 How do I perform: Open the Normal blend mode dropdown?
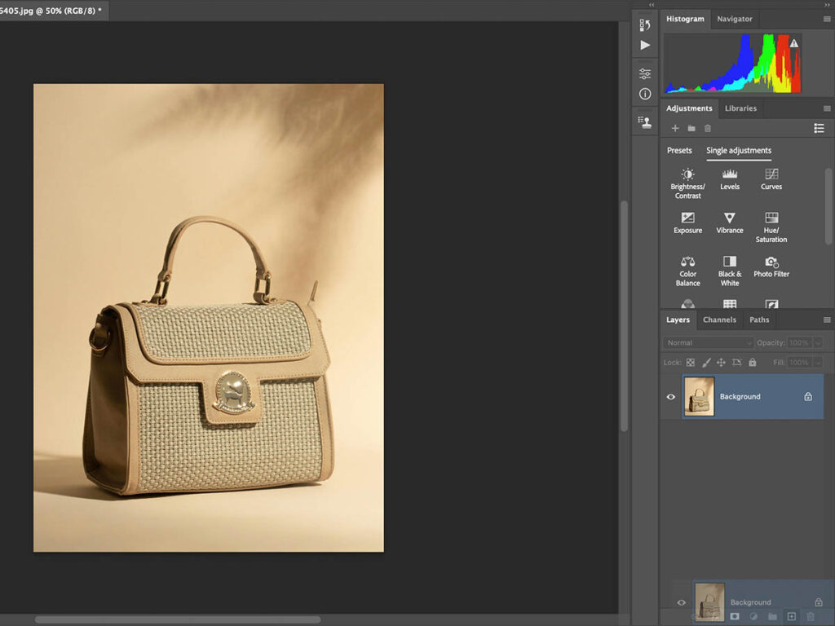709,343
